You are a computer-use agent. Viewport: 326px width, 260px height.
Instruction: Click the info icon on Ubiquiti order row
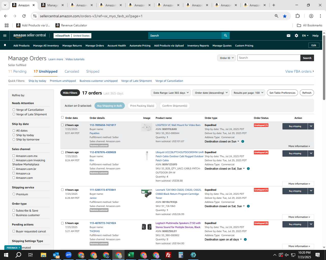(248, 169)
